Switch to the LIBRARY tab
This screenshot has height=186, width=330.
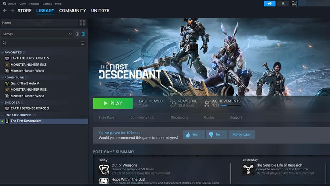45,10
